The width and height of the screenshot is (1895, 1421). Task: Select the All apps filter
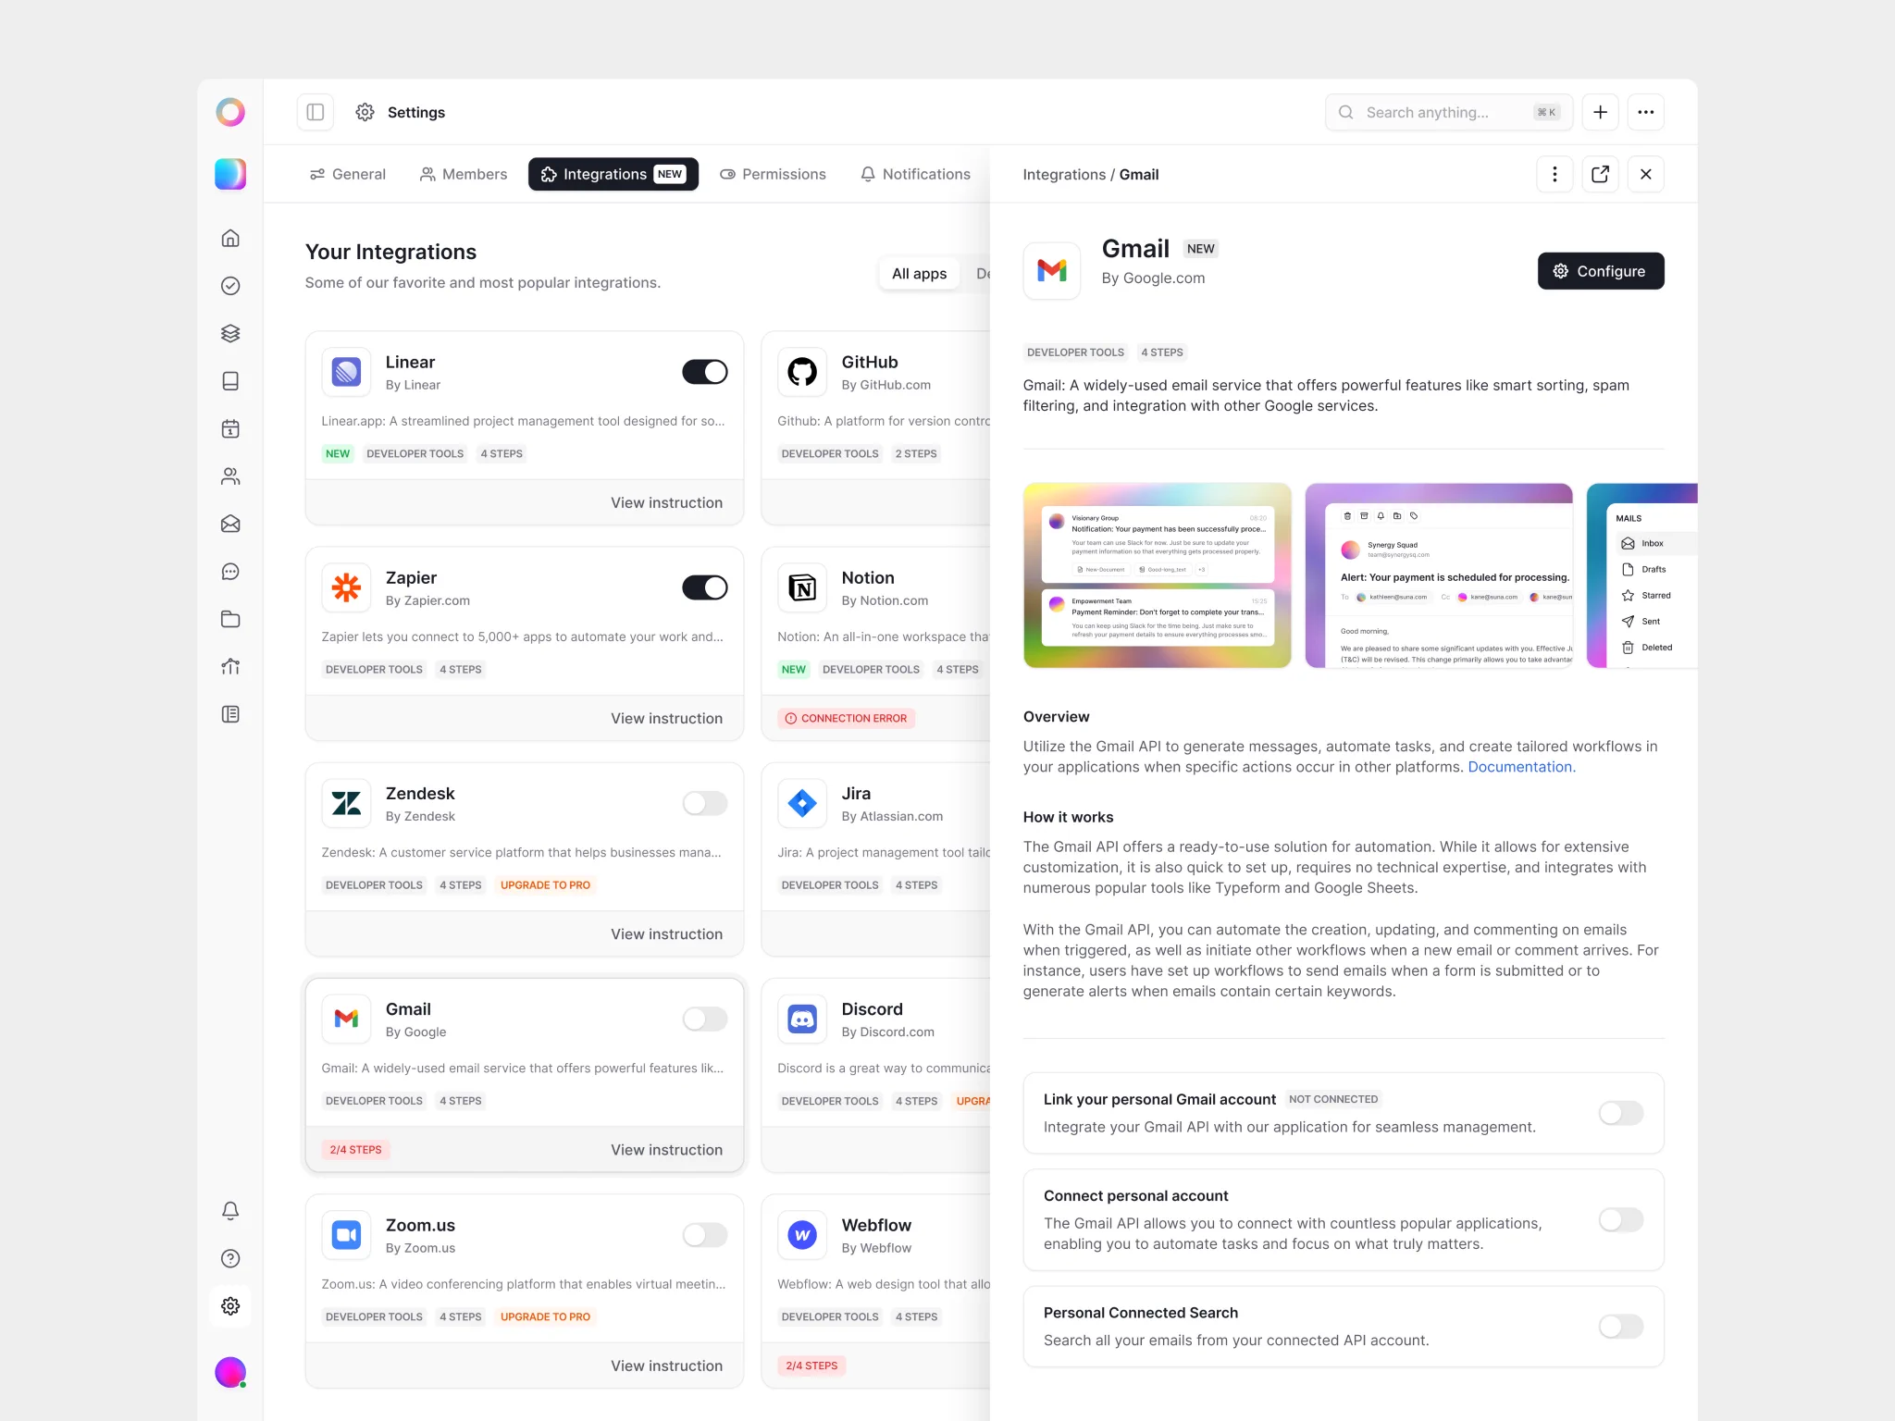[x=919, y=274]
